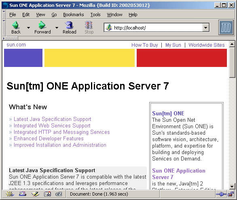This screenshot has height=200, width=237.
Task: Open the Sun[tm] ONE sidebar link
Action: pyautogui.click(x=168, y=113)
